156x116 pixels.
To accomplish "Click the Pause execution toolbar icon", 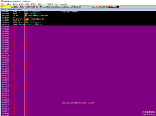I will coord(23,7).
